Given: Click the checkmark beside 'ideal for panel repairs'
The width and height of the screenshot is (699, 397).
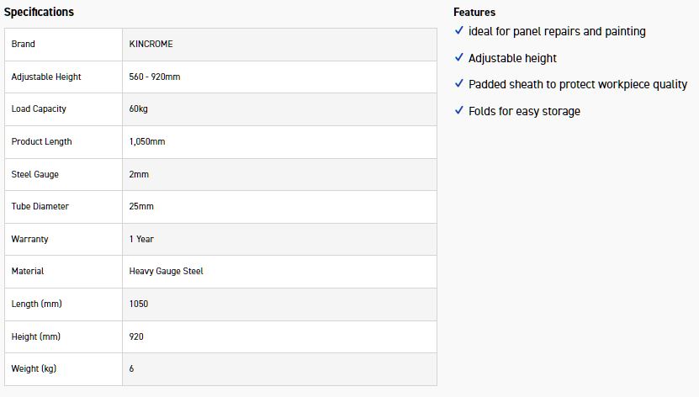Looking at the screenshot, I should pos(458,31).
